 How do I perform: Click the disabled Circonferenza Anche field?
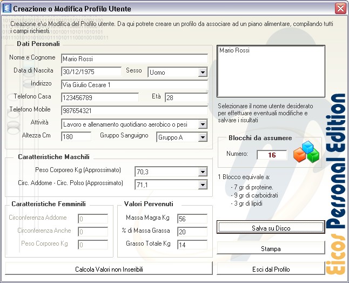(x=93, y=231)
